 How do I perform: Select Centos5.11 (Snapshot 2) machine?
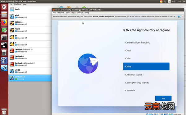pyautogui.click(x=30, y=64)
